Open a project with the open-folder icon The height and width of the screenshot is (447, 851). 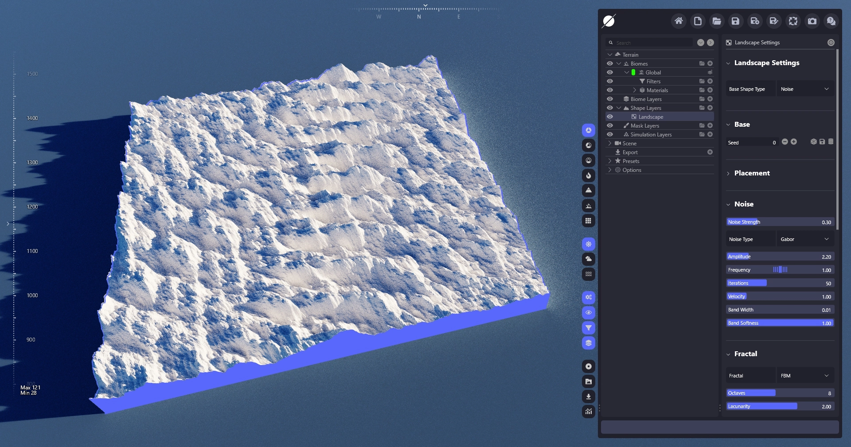(x=717, y=21)
